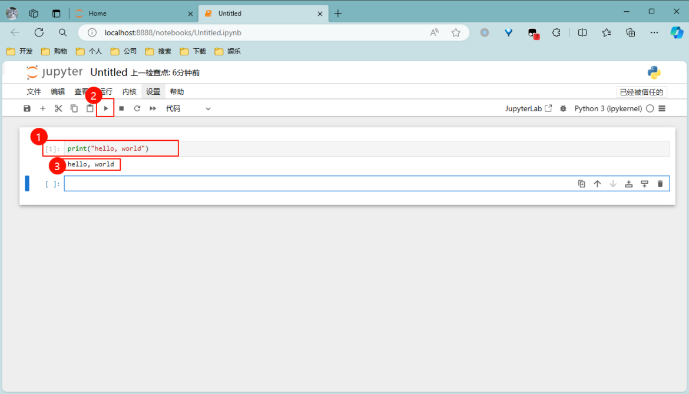Restart the kernel with the refresh icon
Image resolution: width=689 pixels, height=394 pixels.
coord(137,108)
